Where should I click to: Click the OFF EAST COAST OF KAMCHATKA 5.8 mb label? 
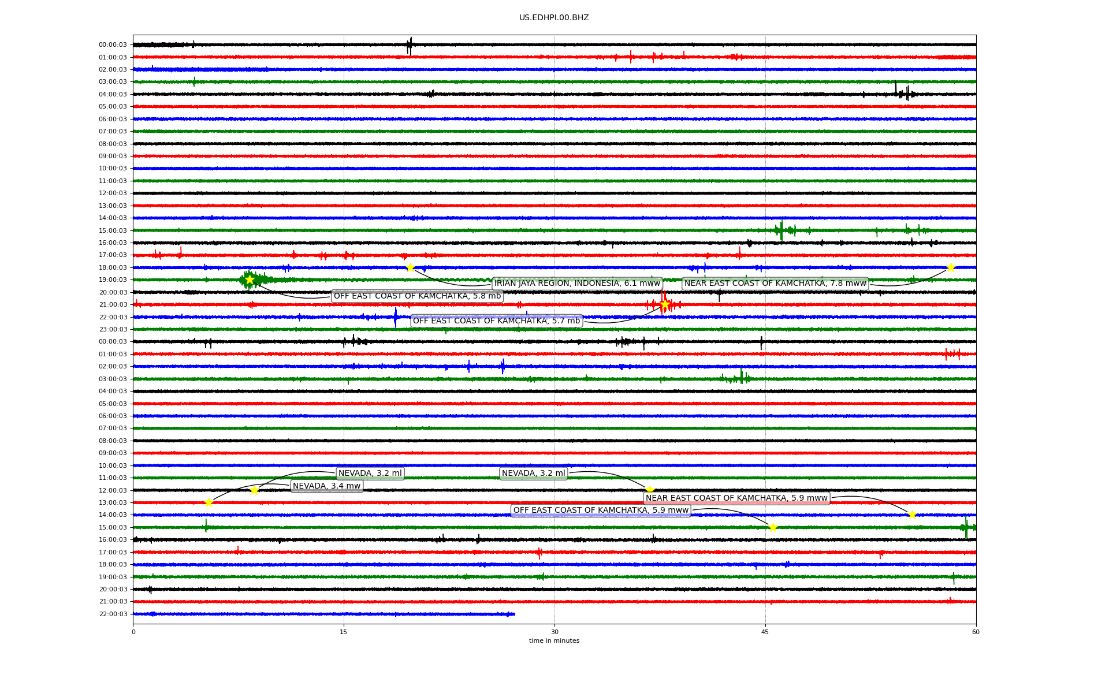coord(417,296)
